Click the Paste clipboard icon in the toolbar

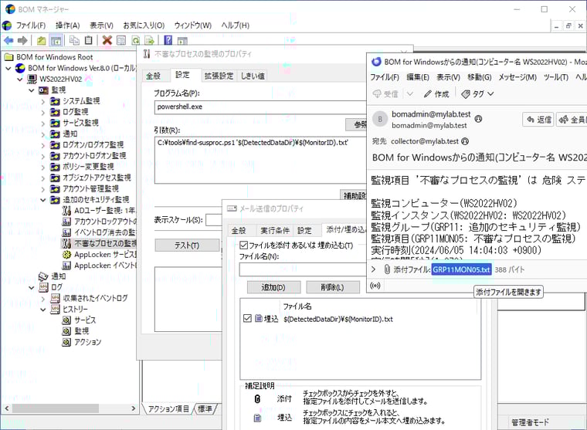pyautogui.click(x=88, y=40)
